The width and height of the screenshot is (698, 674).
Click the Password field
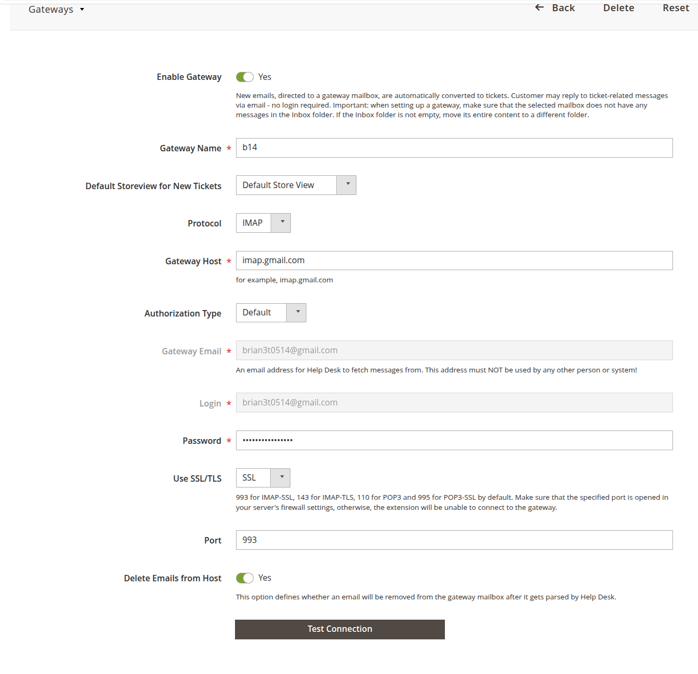(x=453, y=441)
